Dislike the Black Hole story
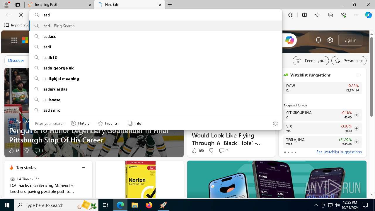375x211 pixels. [211, 151]
